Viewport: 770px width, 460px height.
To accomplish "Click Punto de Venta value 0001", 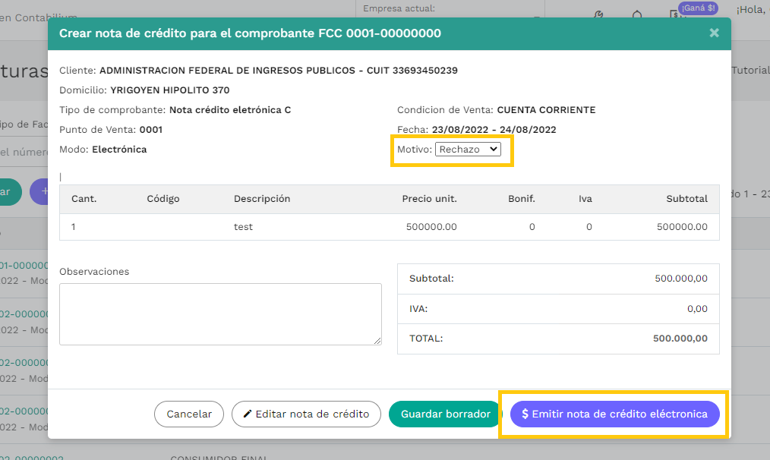I will (x=151, y=130).
